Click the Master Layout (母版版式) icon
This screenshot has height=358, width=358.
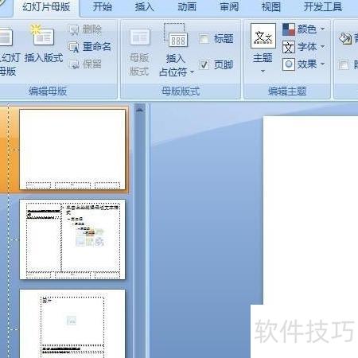click(140, 37)
